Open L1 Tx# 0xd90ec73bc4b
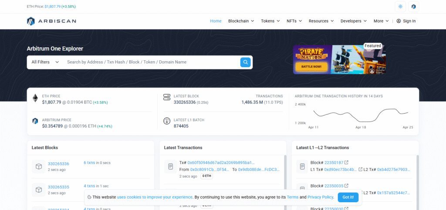The height and width of the screenshot is (210, 446). tap(340, 170)
